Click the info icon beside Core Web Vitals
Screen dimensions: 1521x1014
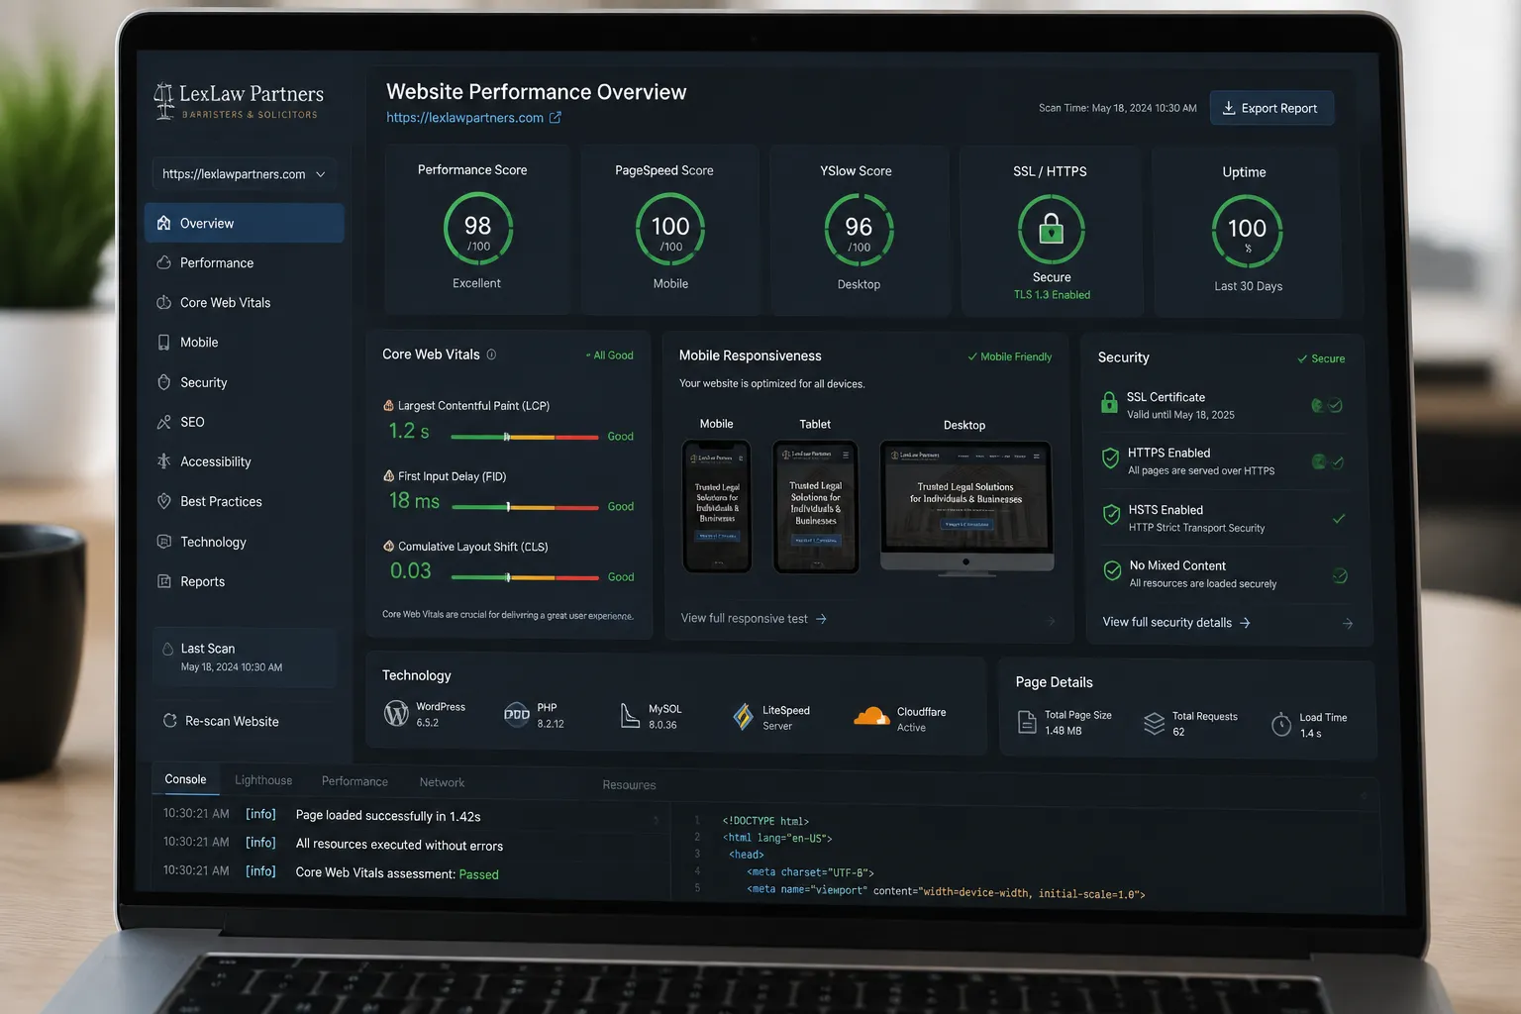pyautogui.click(x=491, y=355)
